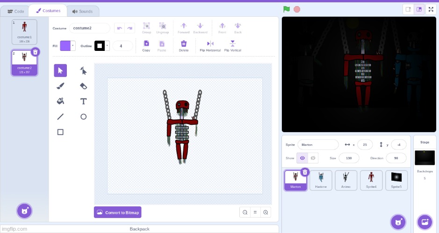
Task: Open the Choose a Sprite button
Action: coord(398,222)
